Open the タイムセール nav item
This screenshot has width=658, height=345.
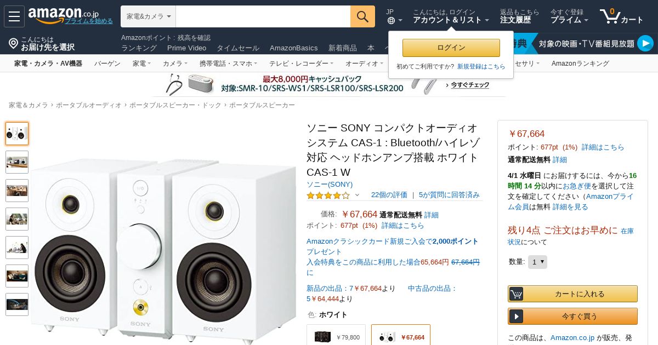238,48
